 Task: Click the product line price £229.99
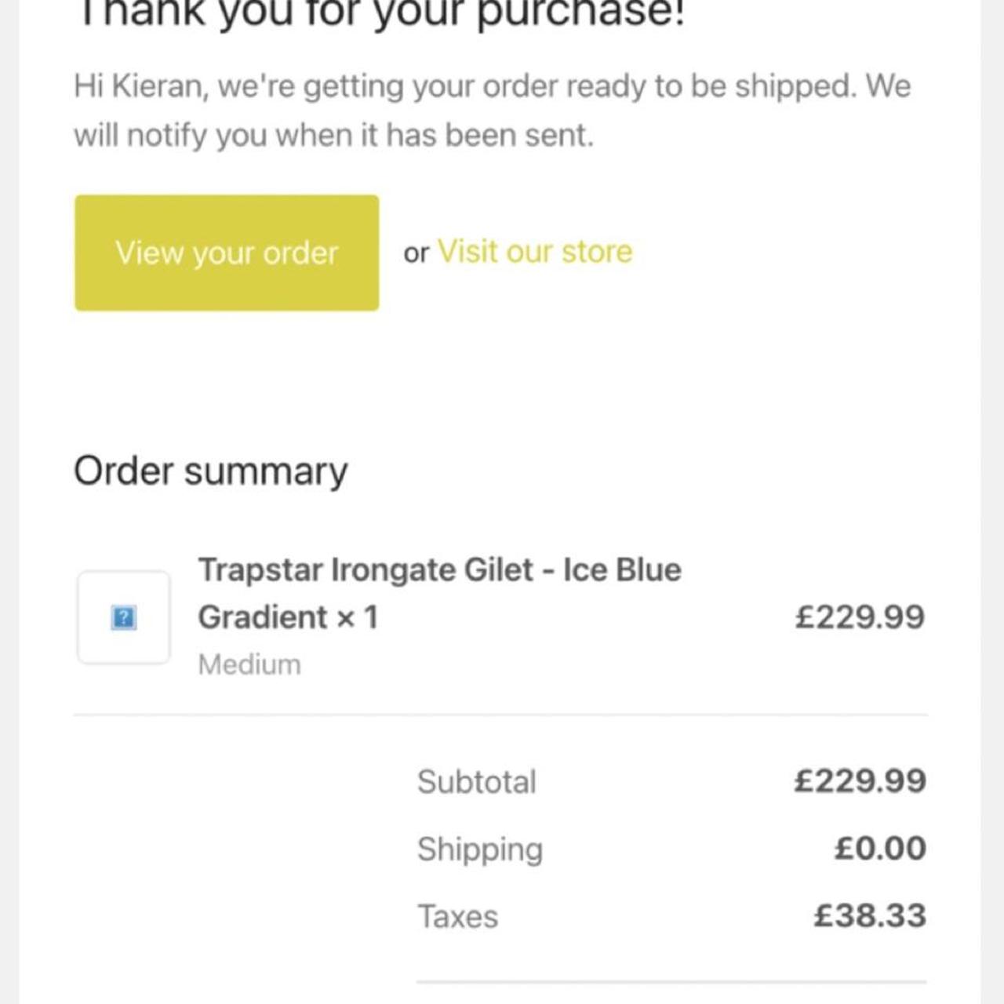pyautogui.click(x=860, y=617)
